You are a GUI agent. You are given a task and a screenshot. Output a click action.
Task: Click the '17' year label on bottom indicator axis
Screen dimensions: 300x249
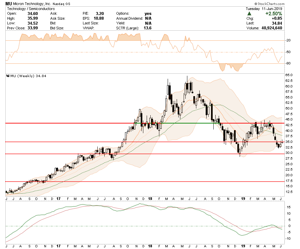coord(58,246)
